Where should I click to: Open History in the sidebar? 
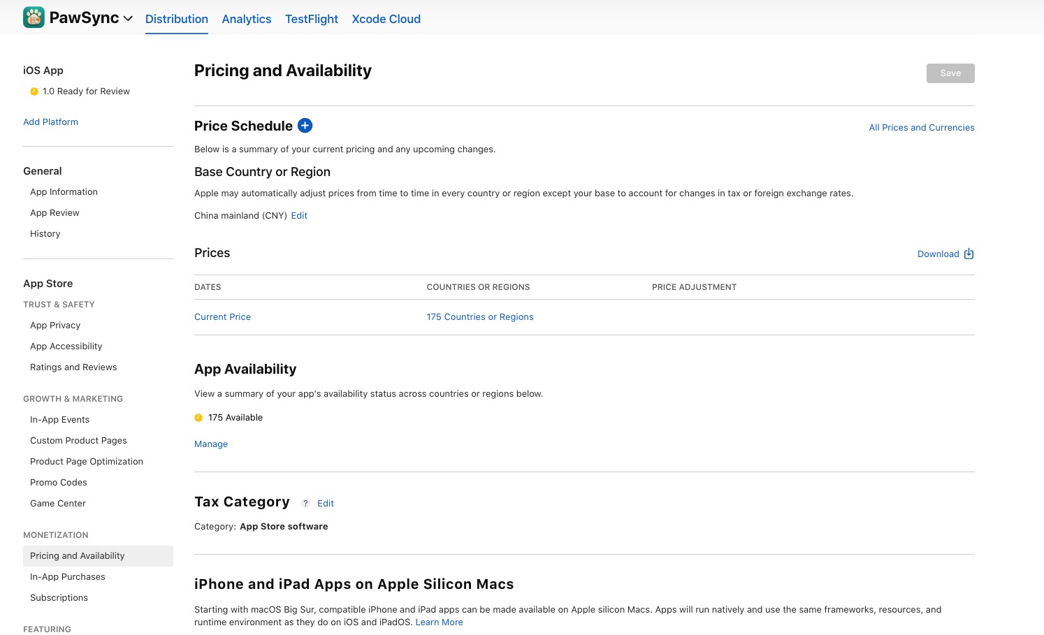tap(45, 234)
